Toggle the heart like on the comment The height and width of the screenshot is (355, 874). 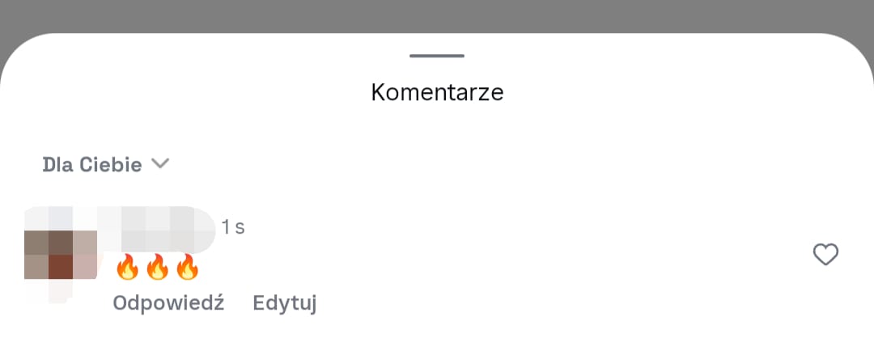825,255
